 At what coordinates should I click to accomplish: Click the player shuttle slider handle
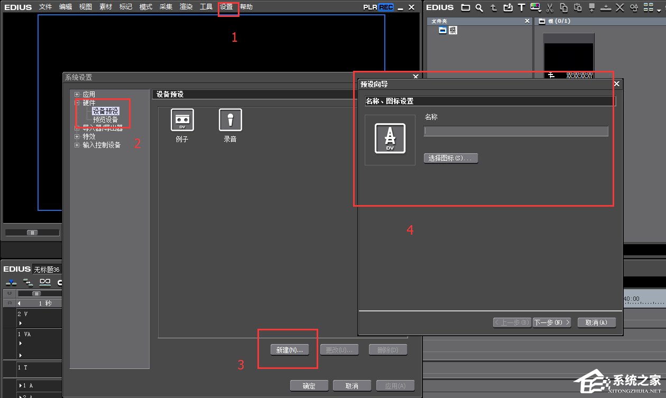tap(33, 233)
